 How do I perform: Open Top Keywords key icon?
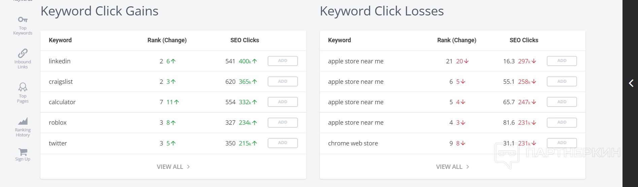(x=23, y=20)
